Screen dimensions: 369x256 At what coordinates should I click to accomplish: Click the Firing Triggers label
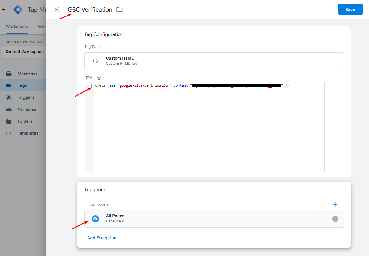click(97, 204)
